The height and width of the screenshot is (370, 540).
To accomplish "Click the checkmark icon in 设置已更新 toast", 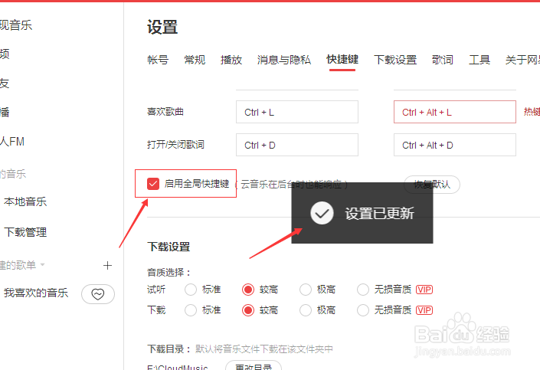I will (322, 213).
